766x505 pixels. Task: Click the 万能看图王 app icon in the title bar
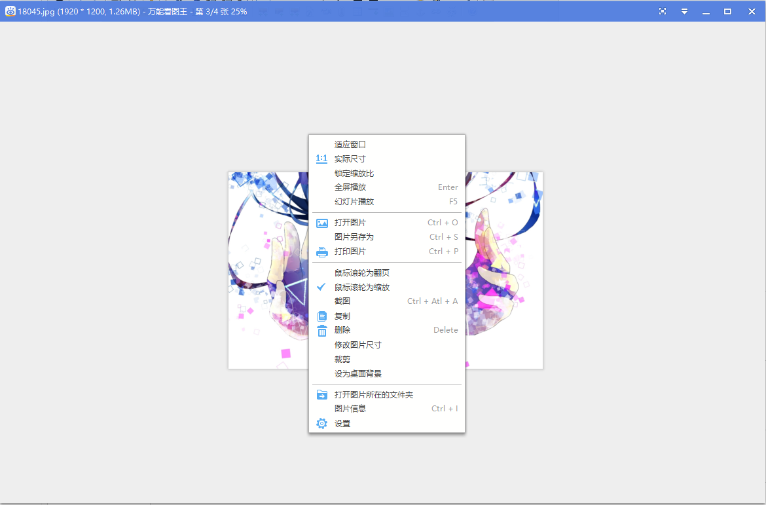tap(10, 10)
